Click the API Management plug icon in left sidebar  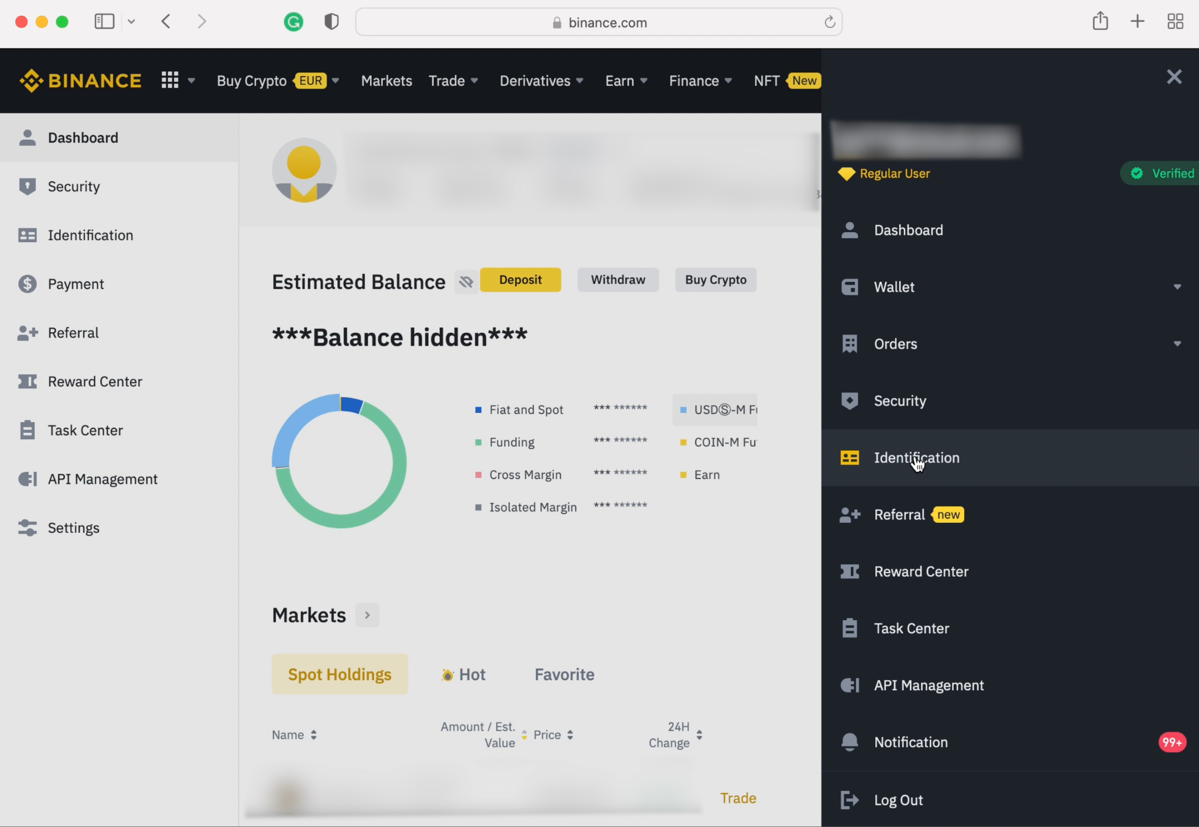click(27, 479)
